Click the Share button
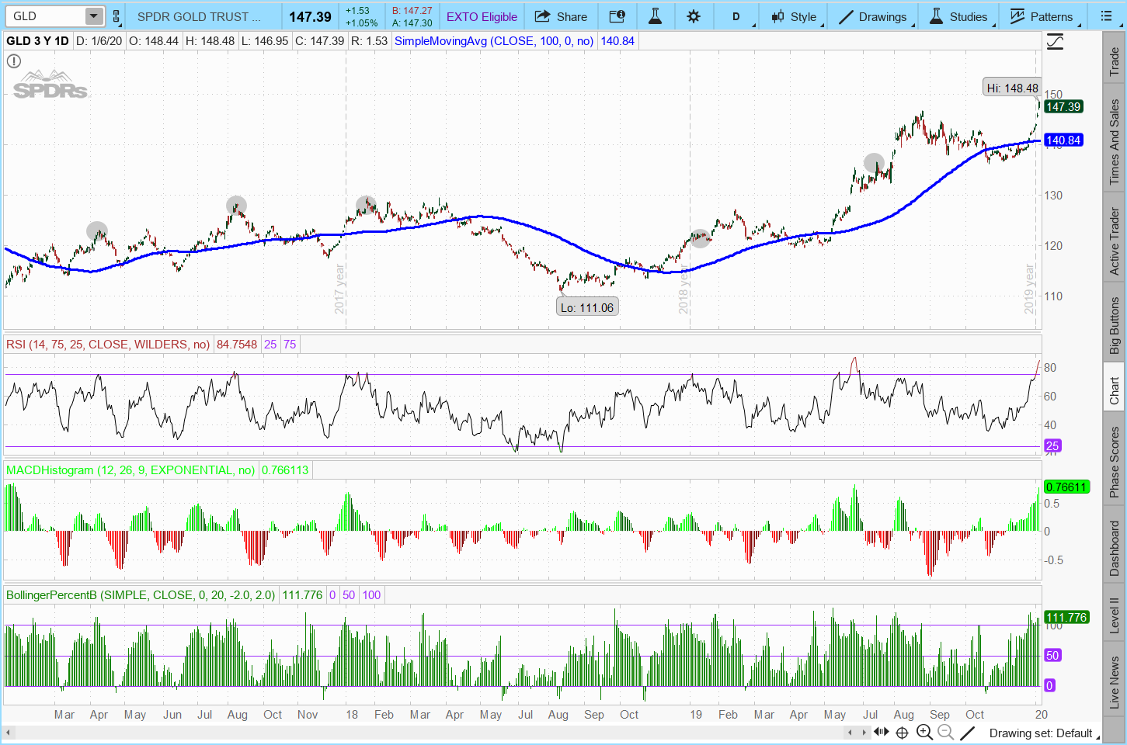This screenshot has height=745, width=1127. click(561, 16)
